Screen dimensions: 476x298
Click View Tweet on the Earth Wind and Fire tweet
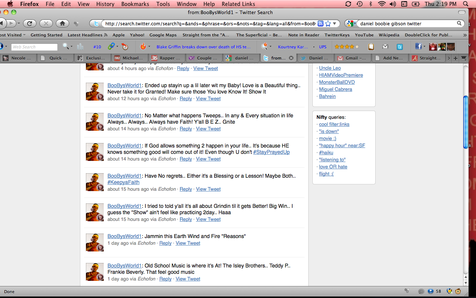pos(188,243)
